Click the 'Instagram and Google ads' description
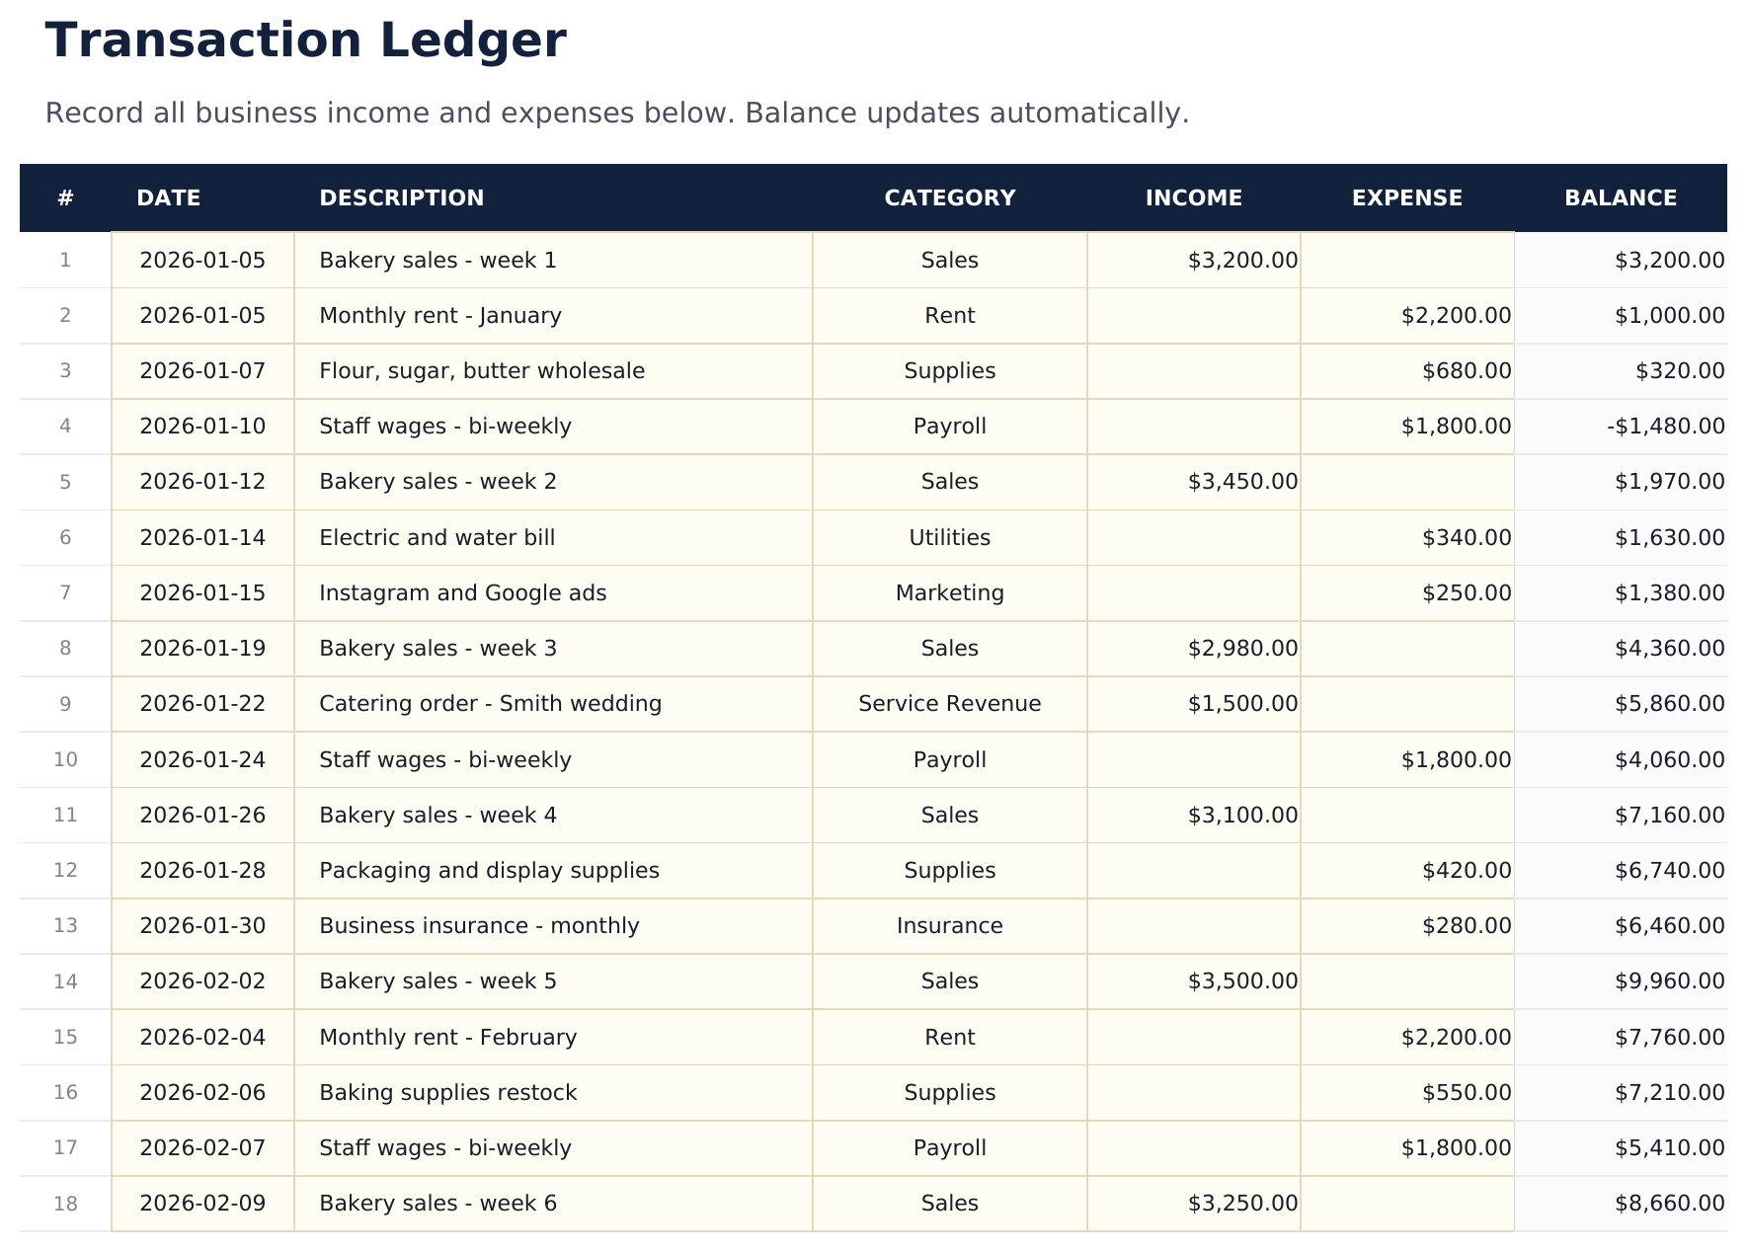1748x1252 pixels. click(x=553, y=593)
